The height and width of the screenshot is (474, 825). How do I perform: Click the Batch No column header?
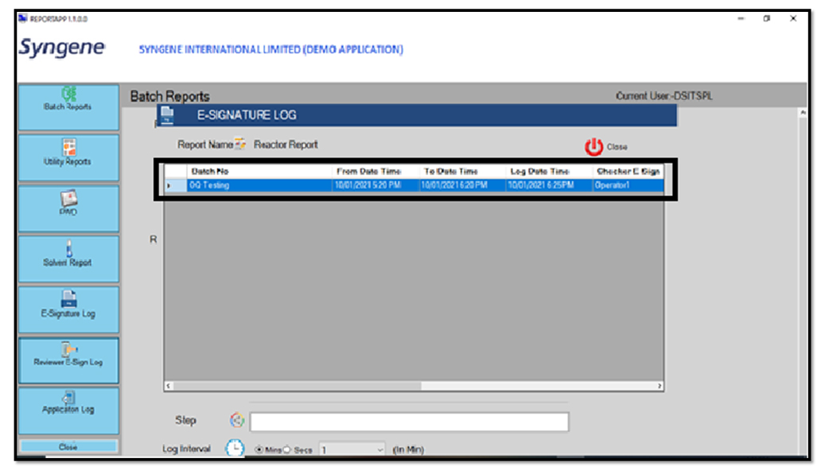(x=259, y=171)
